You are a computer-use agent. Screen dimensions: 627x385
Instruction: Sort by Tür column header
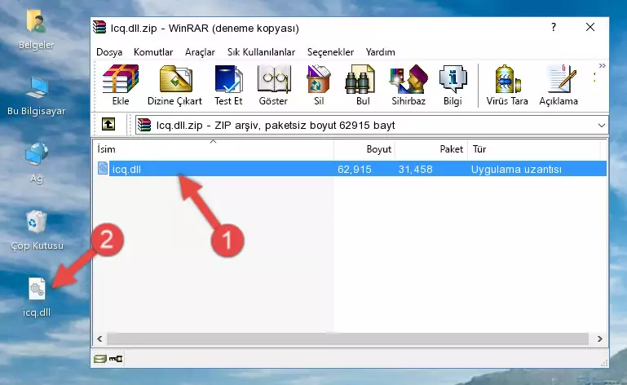(534, 149)
